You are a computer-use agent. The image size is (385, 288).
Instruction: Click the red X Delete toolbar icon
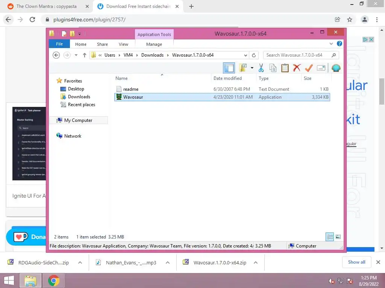(x=297, y=67)
